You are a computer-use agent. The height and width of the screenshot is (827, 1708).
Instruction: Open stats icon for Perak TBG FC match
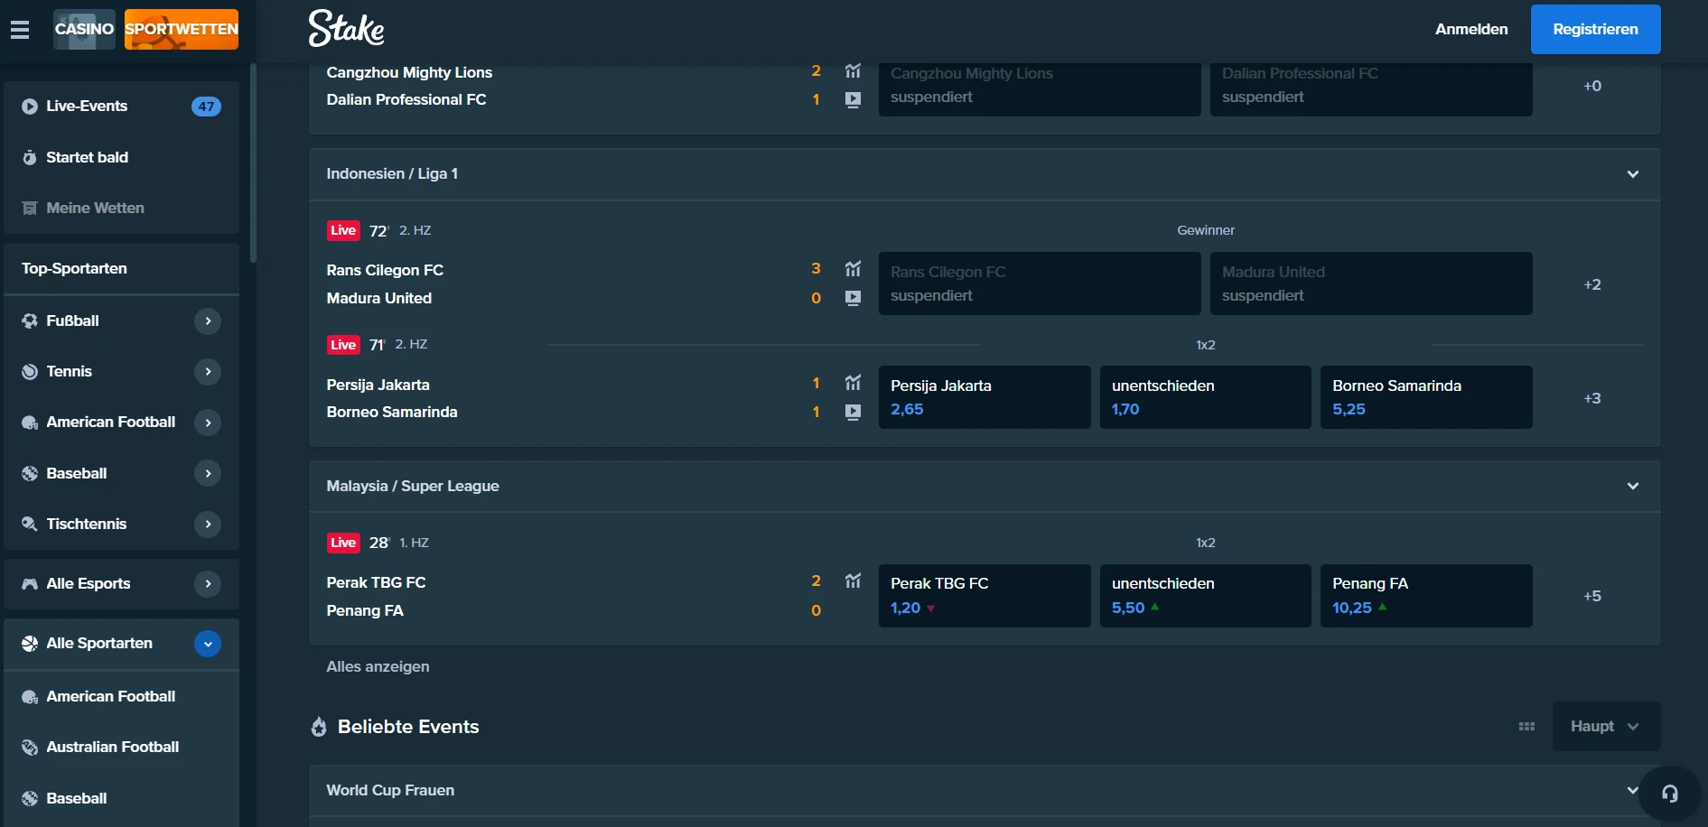[853, 581]
